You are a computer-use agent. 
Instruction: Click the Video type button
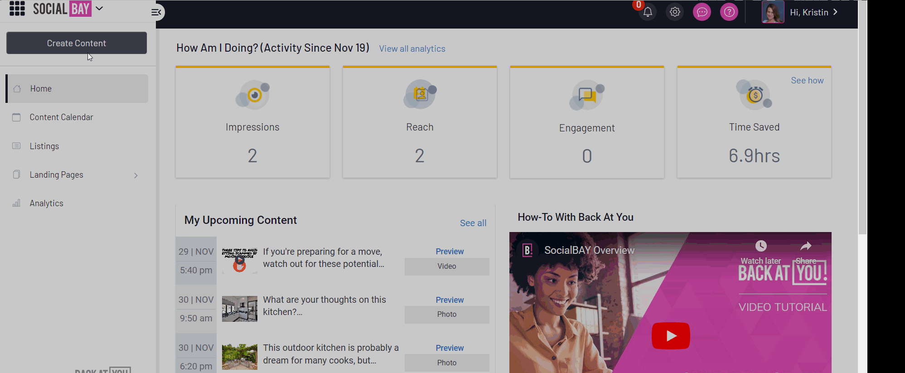447,266
